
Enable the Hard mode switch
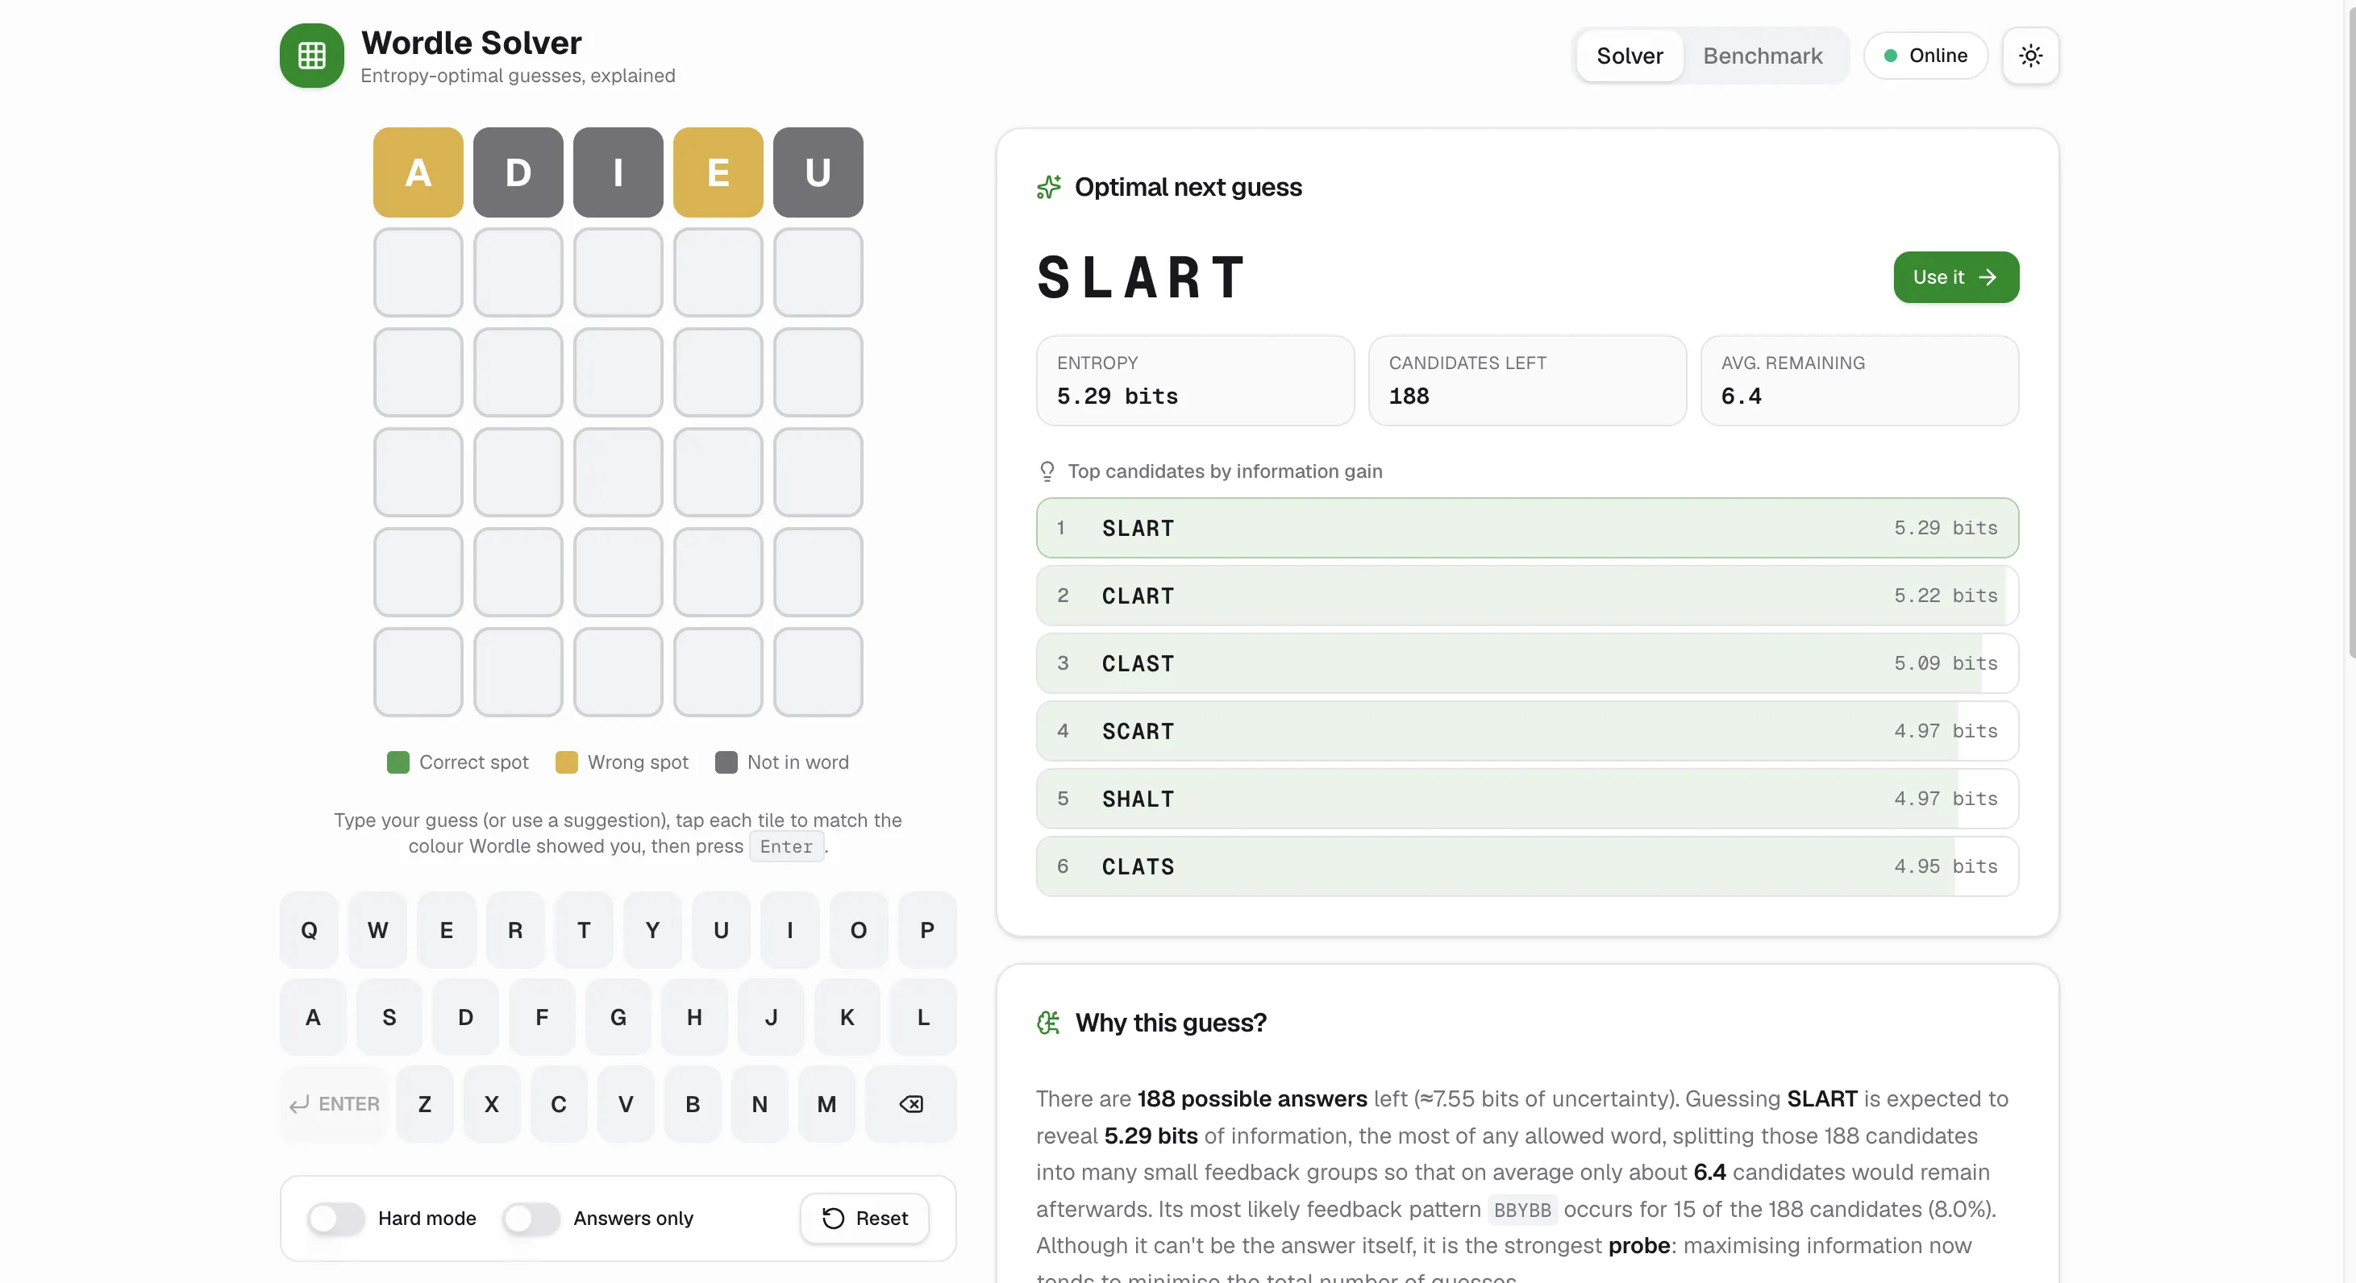[335, 1218]
